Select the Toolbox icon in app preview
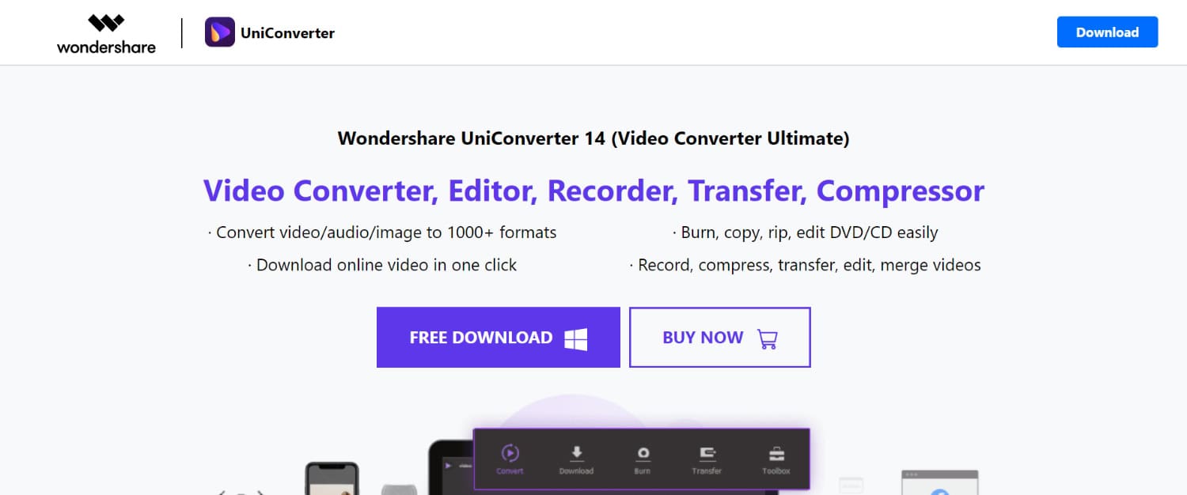The width and height of the screenshot is (1187, 495). (x=776, y=454)
